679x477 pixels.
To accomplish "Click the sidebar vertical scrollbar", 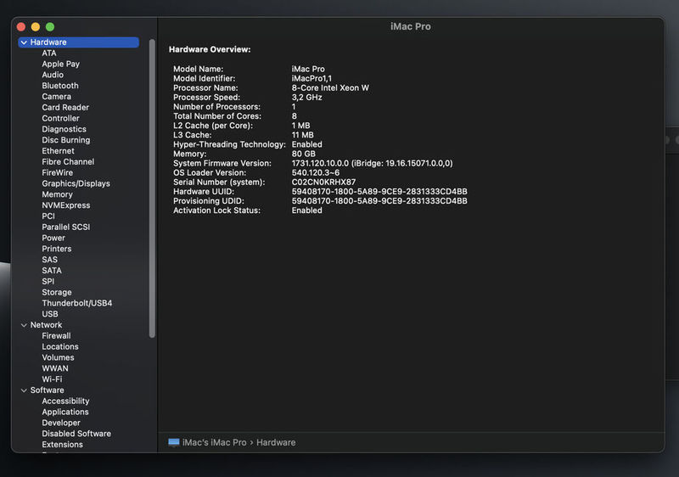I will point(152,188).
